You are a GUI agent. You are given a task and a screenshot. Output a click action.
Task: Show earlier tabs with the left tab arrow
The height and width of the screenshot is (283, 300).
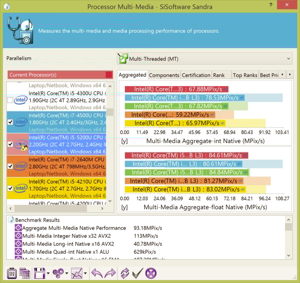[282, 75]
